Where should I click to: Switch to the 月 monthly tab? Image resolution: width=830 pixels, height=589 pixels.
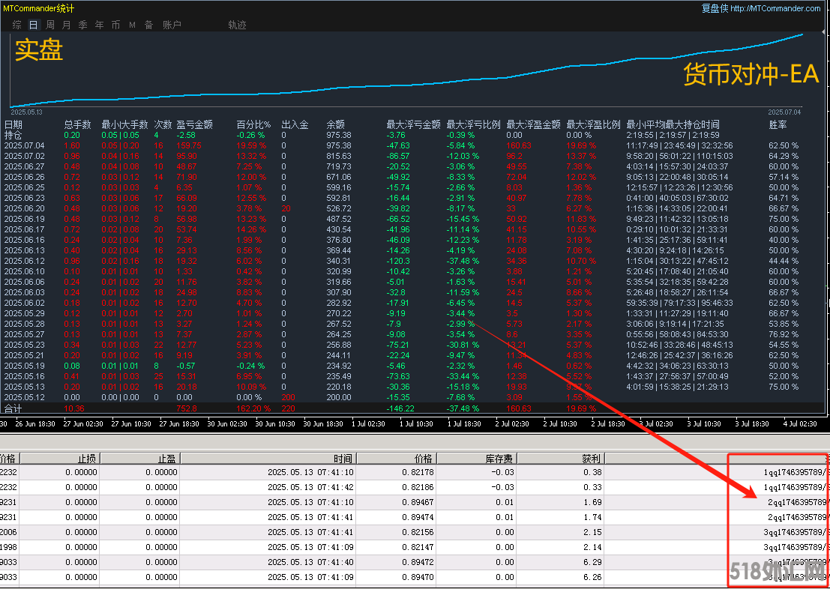point(66,25)
